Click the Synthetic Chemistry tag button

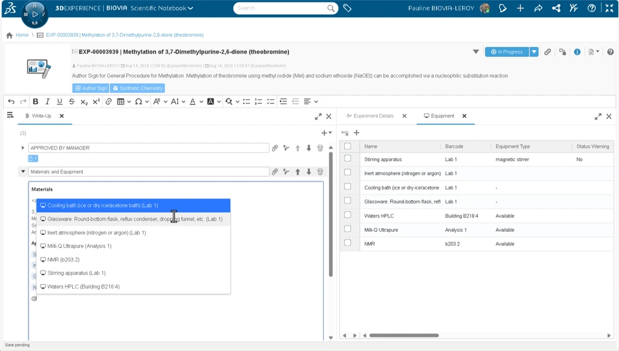click(x=137, y=88)
